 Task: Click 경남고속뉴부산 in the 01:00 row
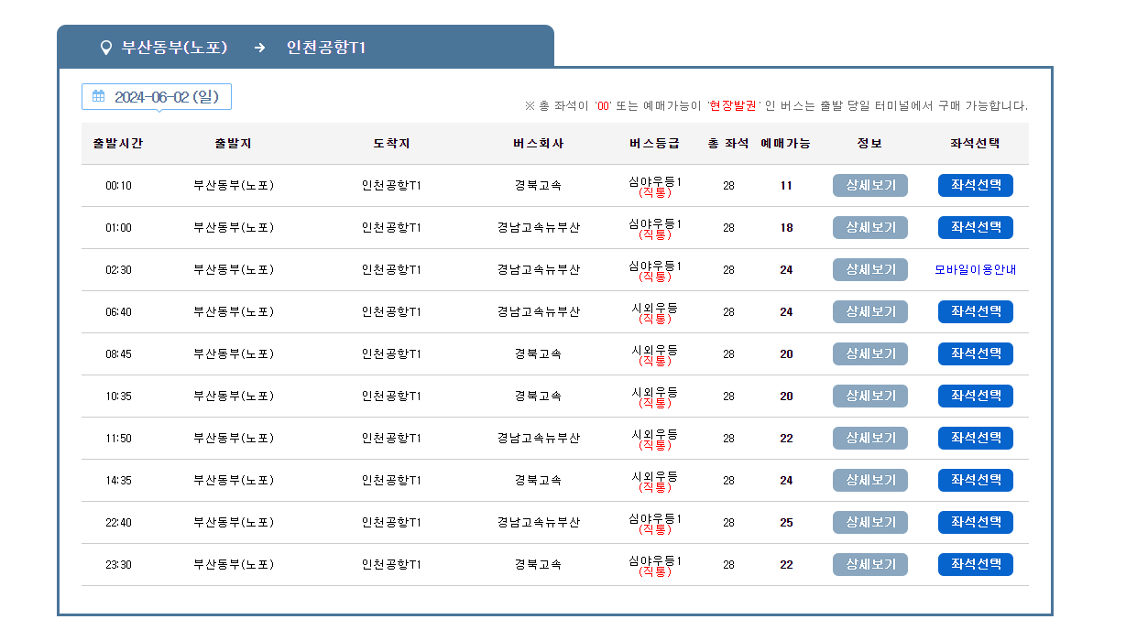539,228
